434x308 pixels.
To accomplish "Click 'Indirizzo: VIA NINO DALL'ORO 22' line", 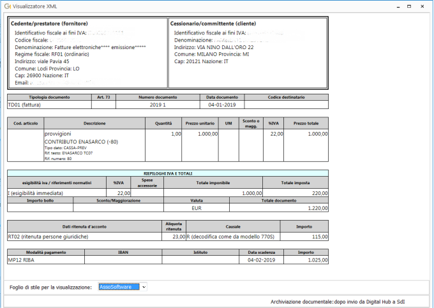I will click(x=214, y=47).
